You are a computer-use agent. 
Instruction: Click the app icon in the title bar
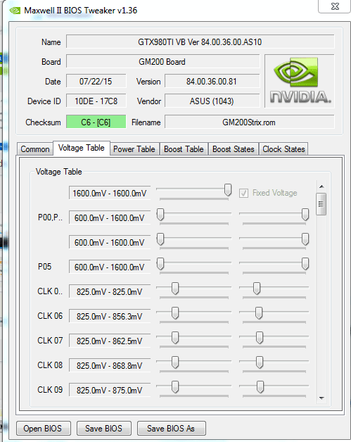[15, 11]
